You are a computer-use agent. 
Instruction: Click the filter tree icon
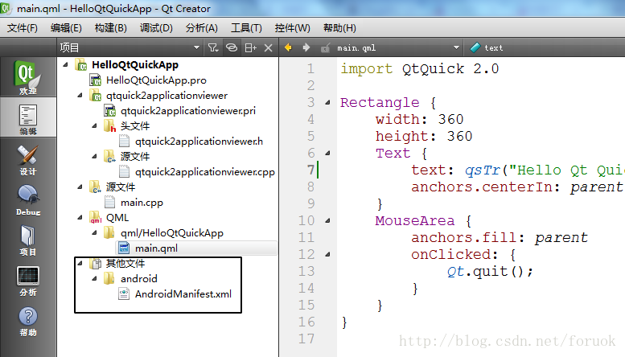(213, 47)
